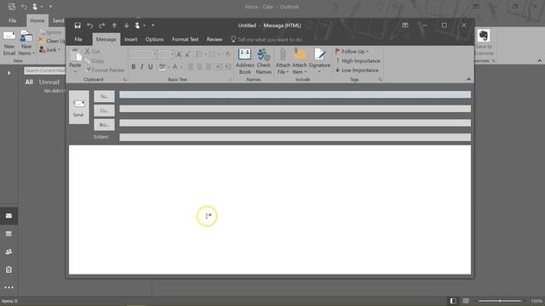545x306 pixels.
Task: Toggle numbered list
Action: tap(212, 54)
